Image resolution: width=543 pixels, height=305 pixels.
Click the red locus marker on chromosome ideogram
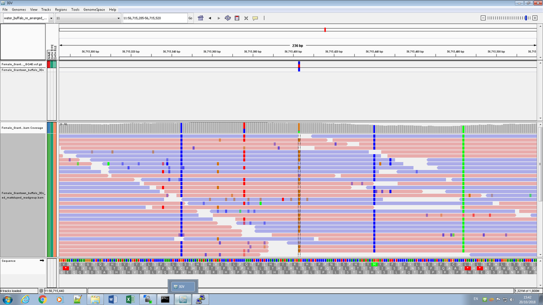point(325,30)
